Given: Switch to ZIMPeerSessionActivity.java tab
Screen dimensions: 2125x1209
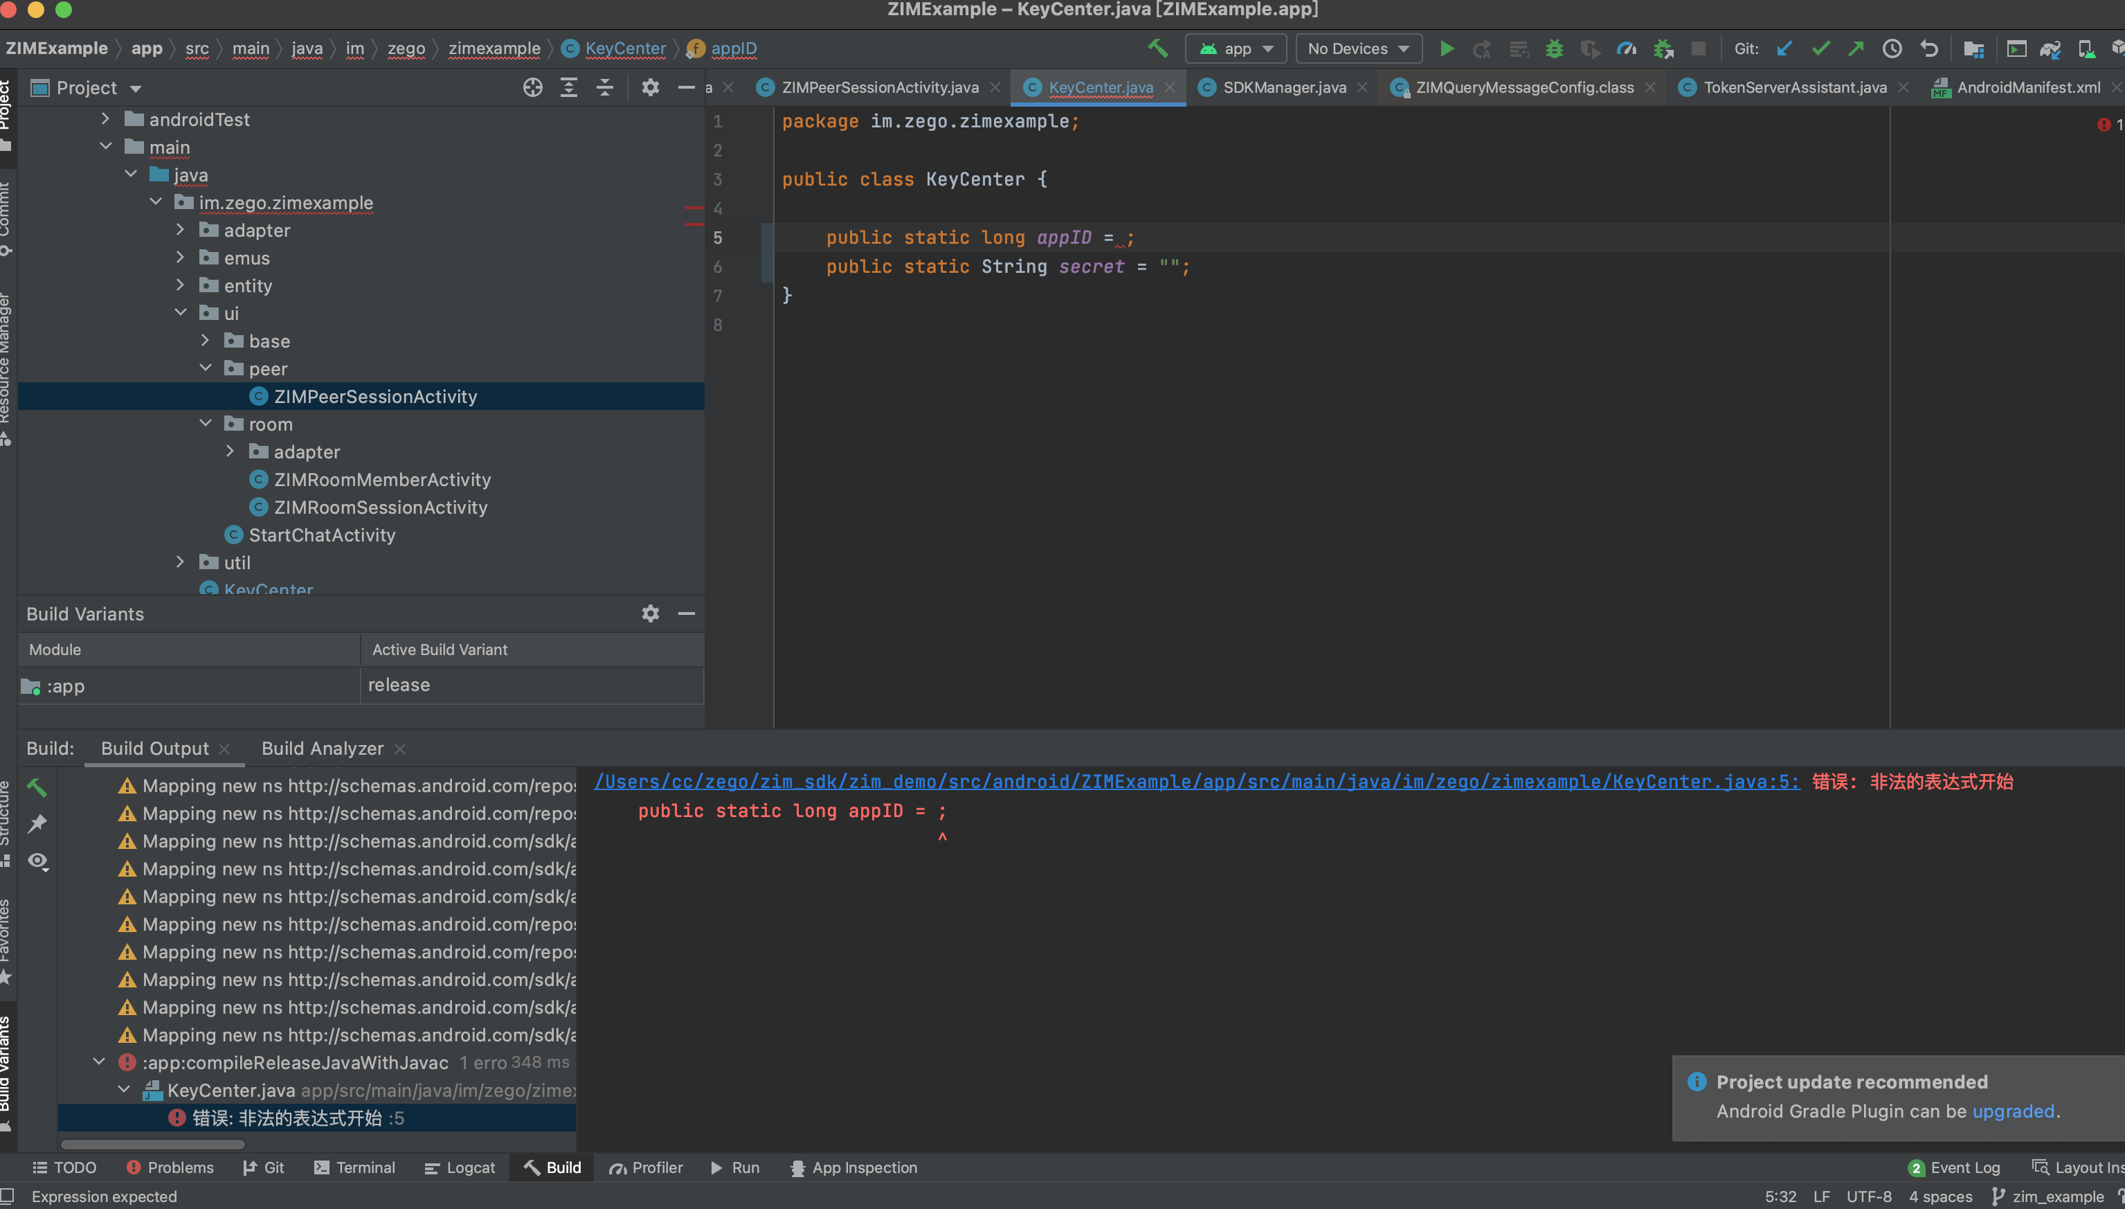Looking at the screenshot, I should click(880, 87).
